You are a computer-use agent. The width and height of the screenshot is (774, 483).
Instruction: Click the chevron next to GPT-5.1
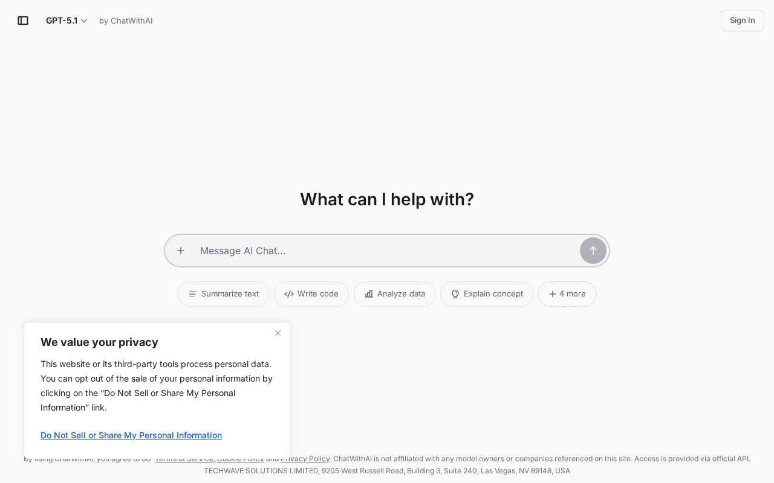coord(84,21)
